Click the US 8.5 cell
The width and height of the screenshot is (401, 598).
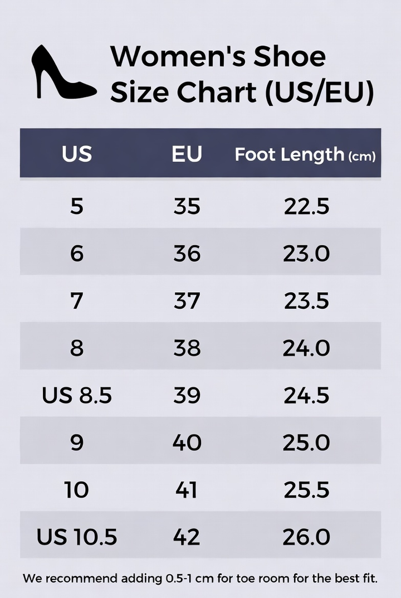click(x=77, y=395)
